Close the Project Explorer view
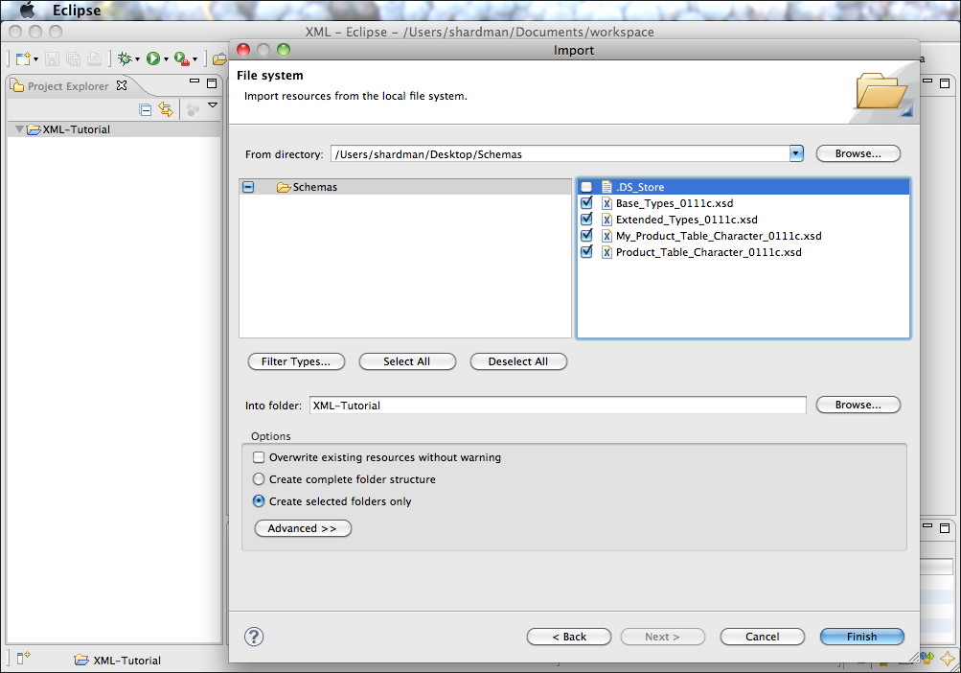Viewport: 961px width, 673px height. tap(122, 85)
